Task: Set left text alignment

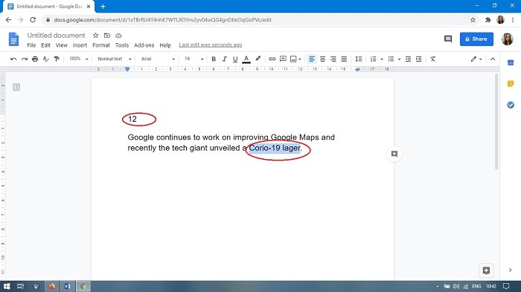Action: [312, 59]
